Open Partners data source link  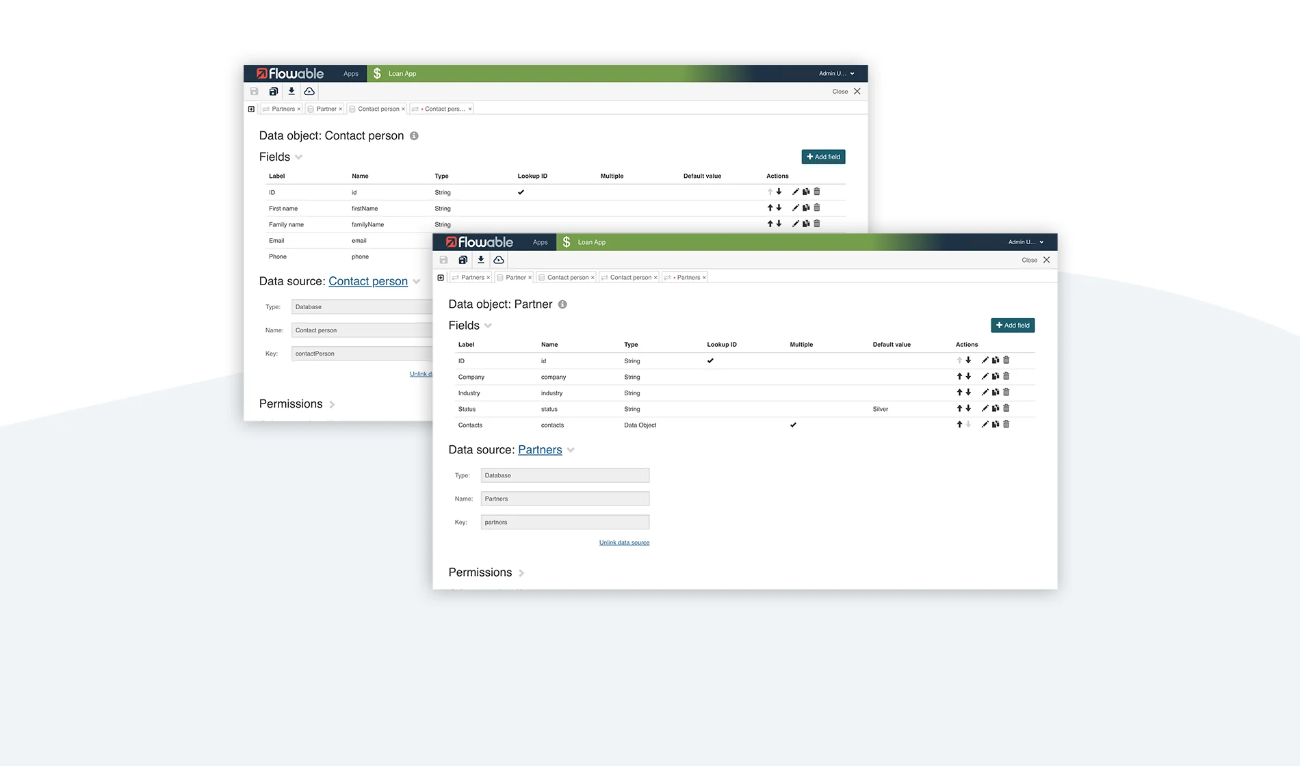pyautogui.click(x=540, y=450)
